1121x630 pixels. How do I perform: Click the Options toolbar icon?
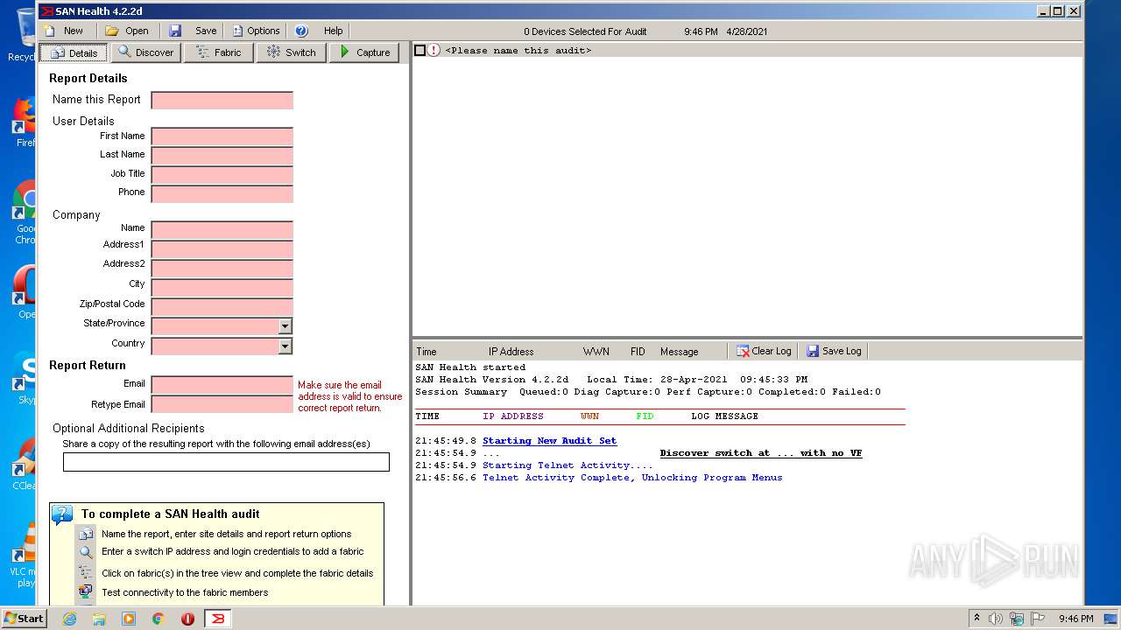coord(237,31)
